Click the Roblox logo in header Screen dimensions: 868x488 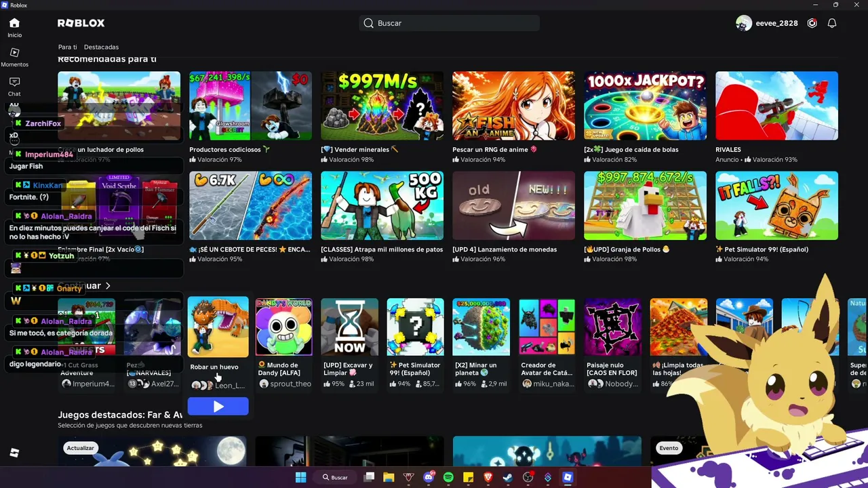click(x=81, y=23)
